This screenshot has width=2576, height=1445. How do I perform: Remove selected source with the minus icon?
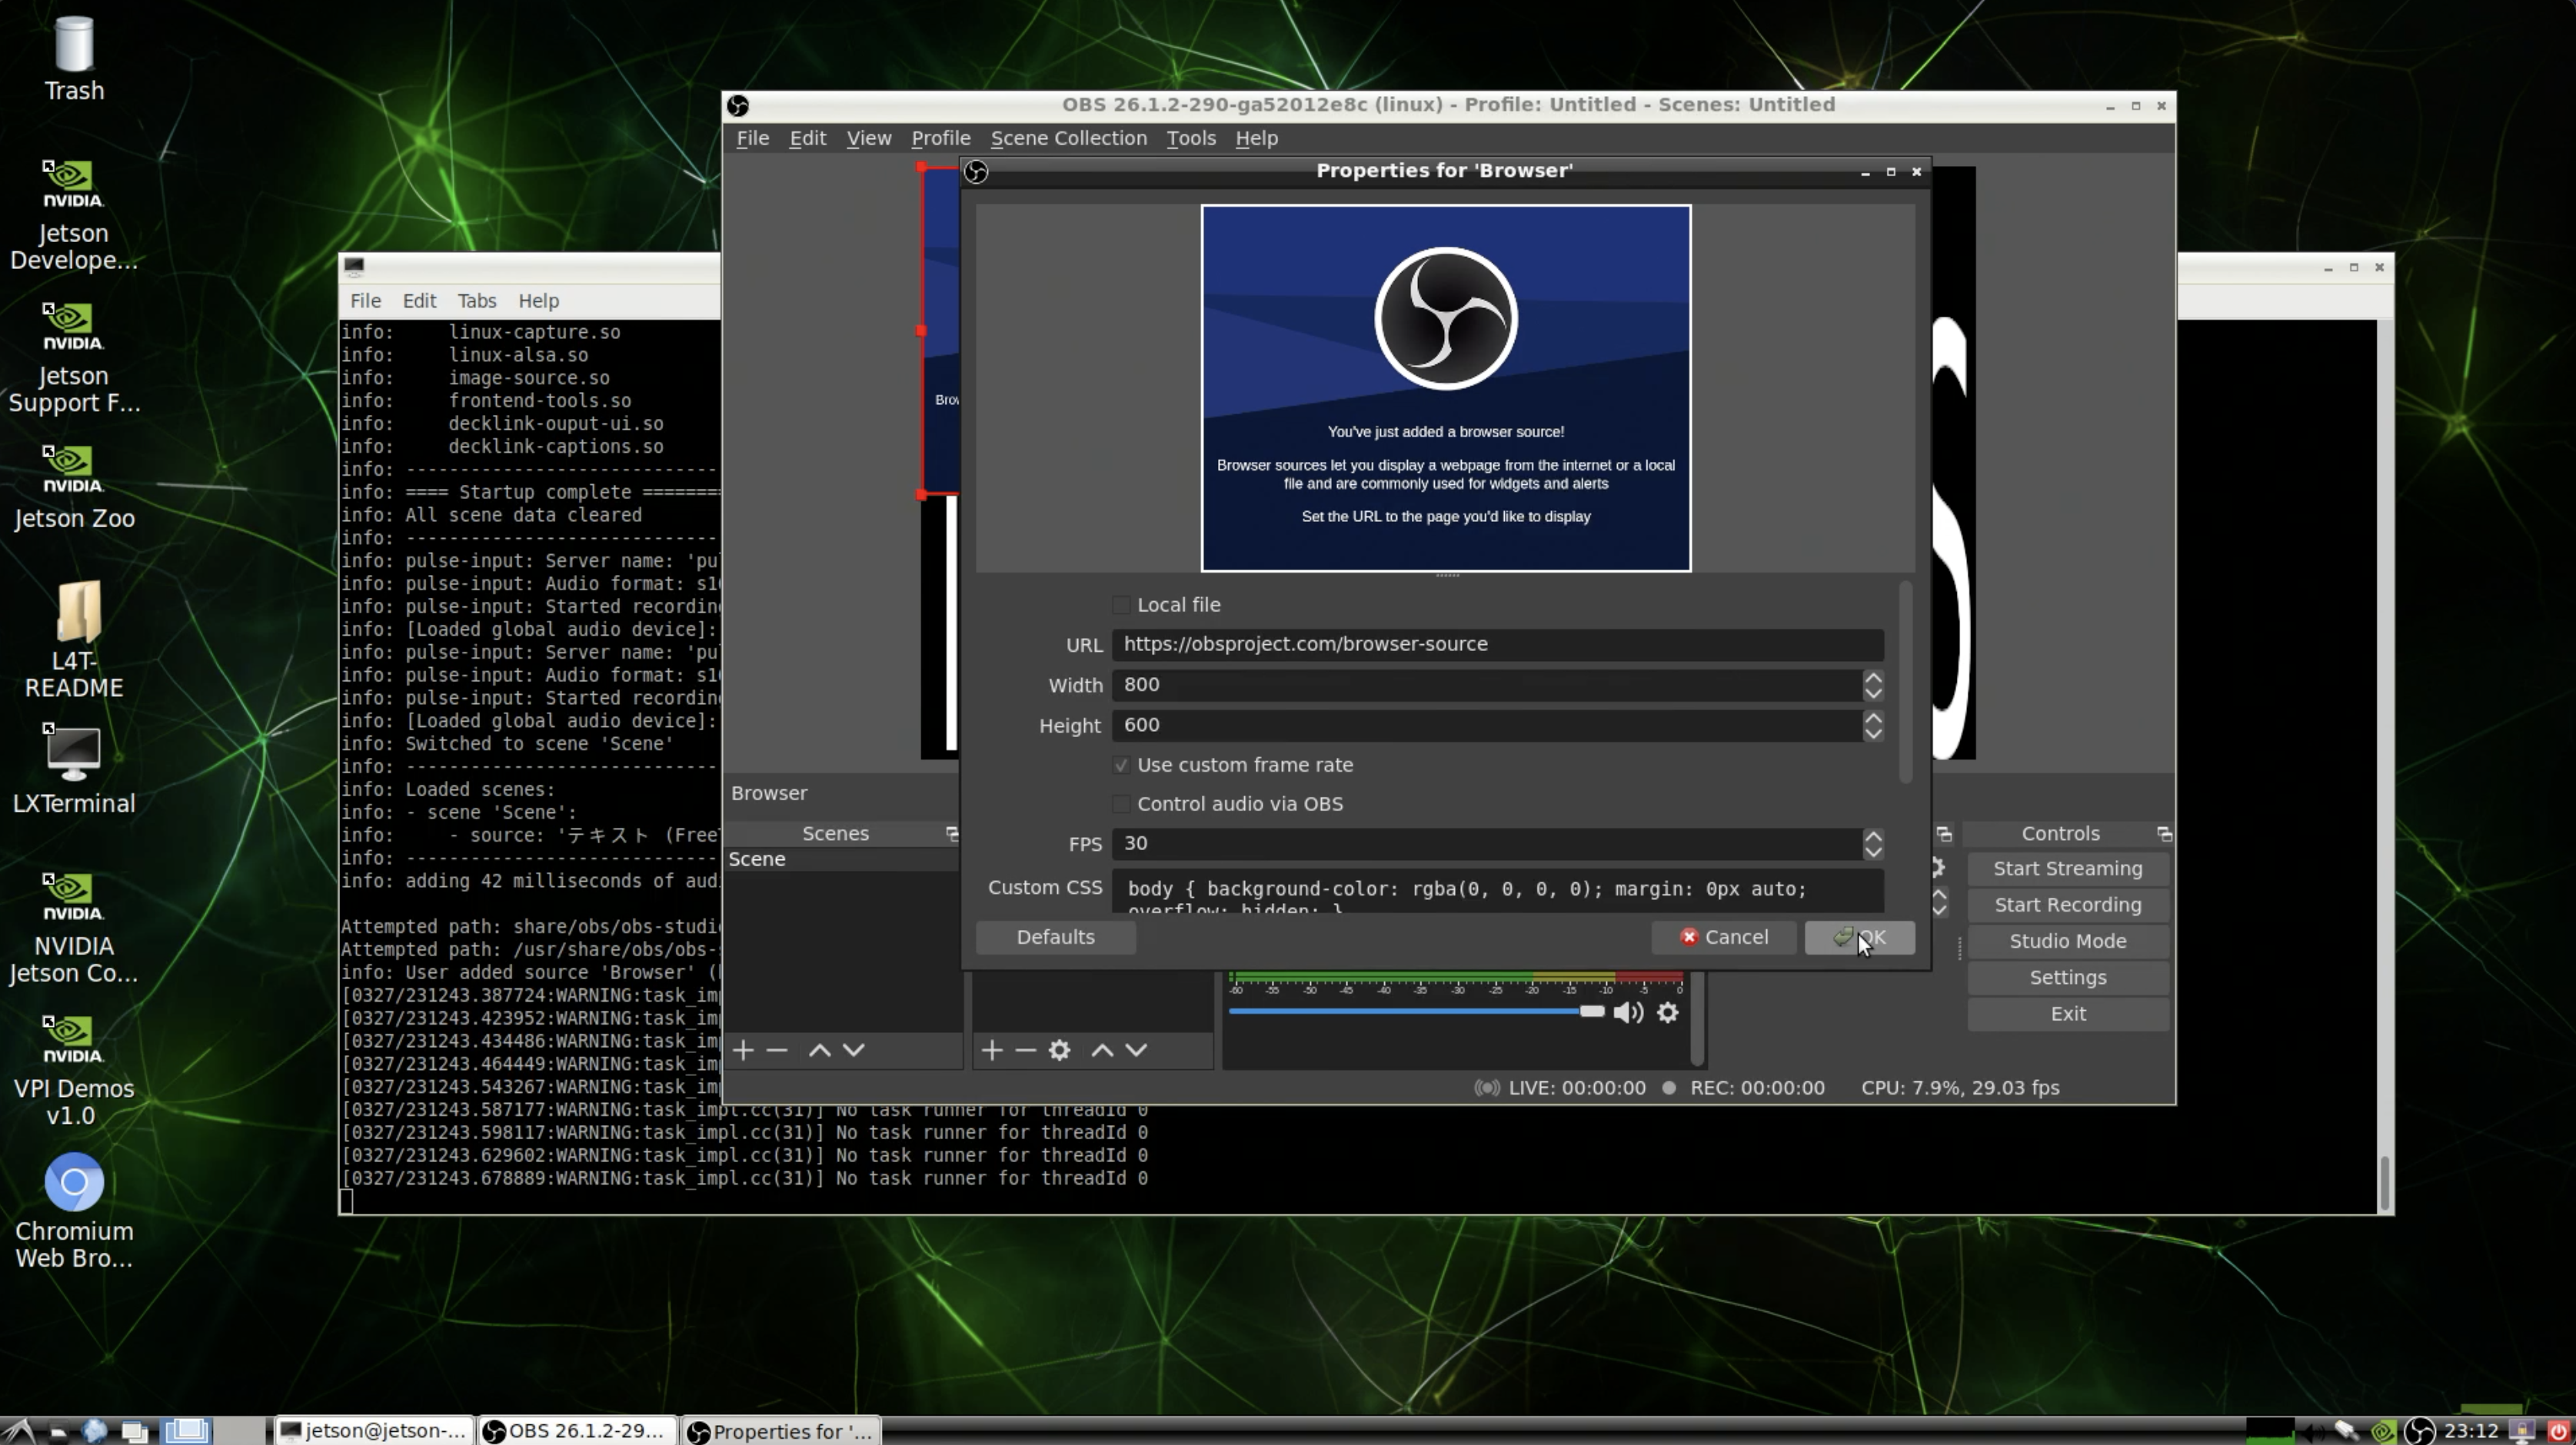coord(1025,1050)
